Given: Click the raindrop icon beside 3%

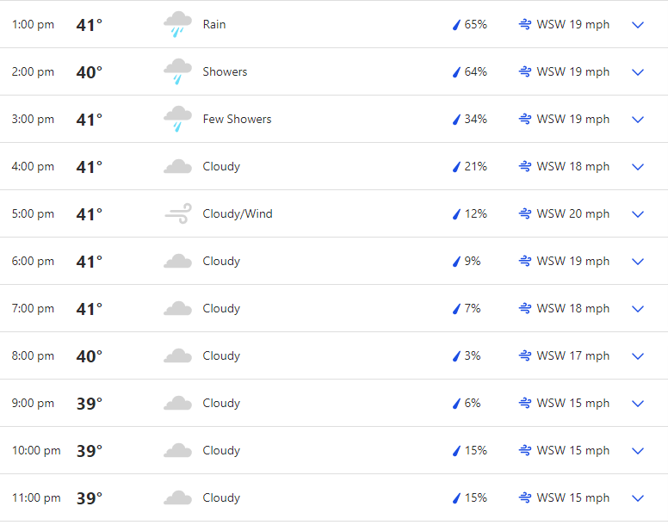Looking at the screenshot, I should click(456, 356).
